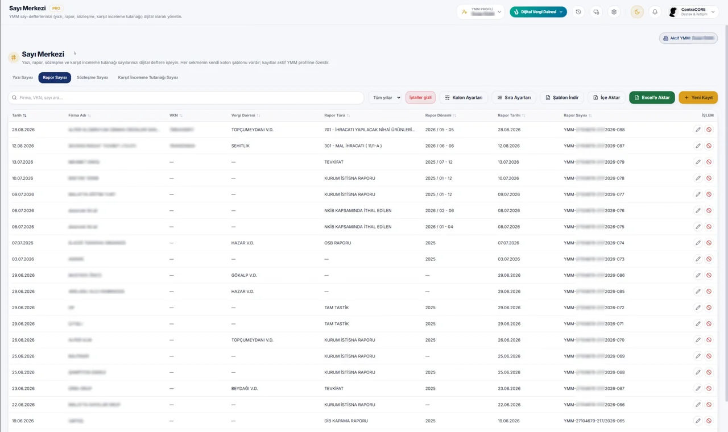Export with Excel'e Aktar button
The height and width of the screenshot is (432, 728).
[652, 98]
